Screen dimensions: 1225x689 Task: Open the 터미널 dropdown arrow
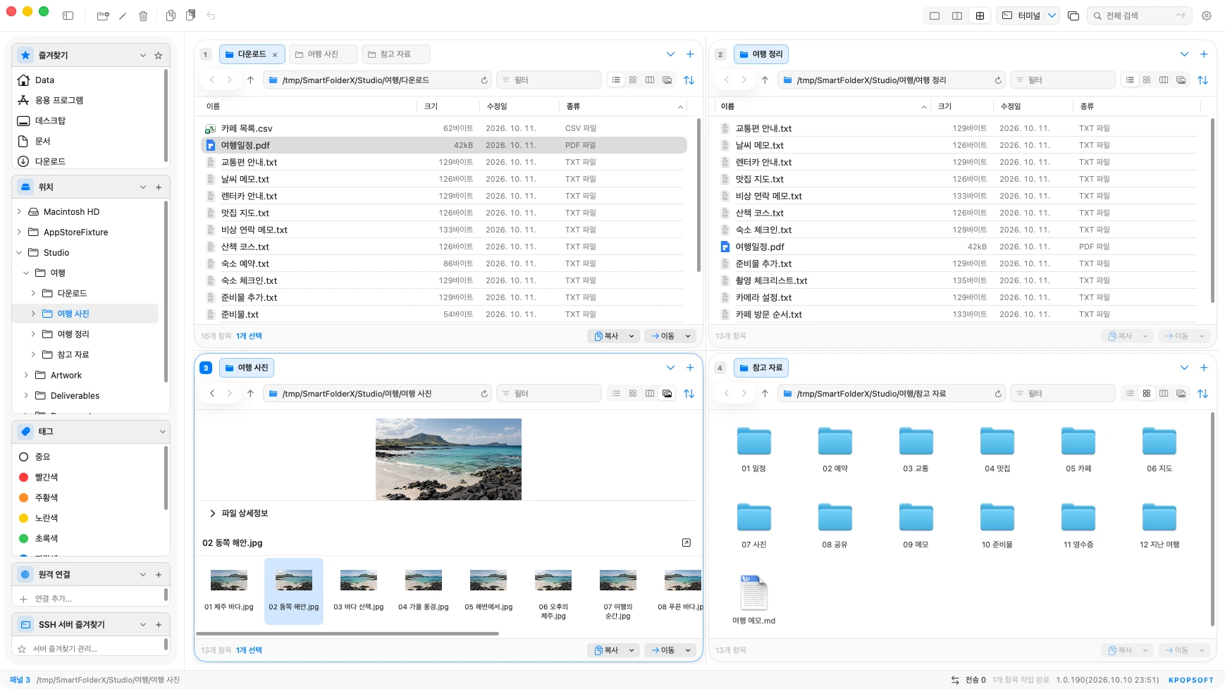click(1052, 15)
